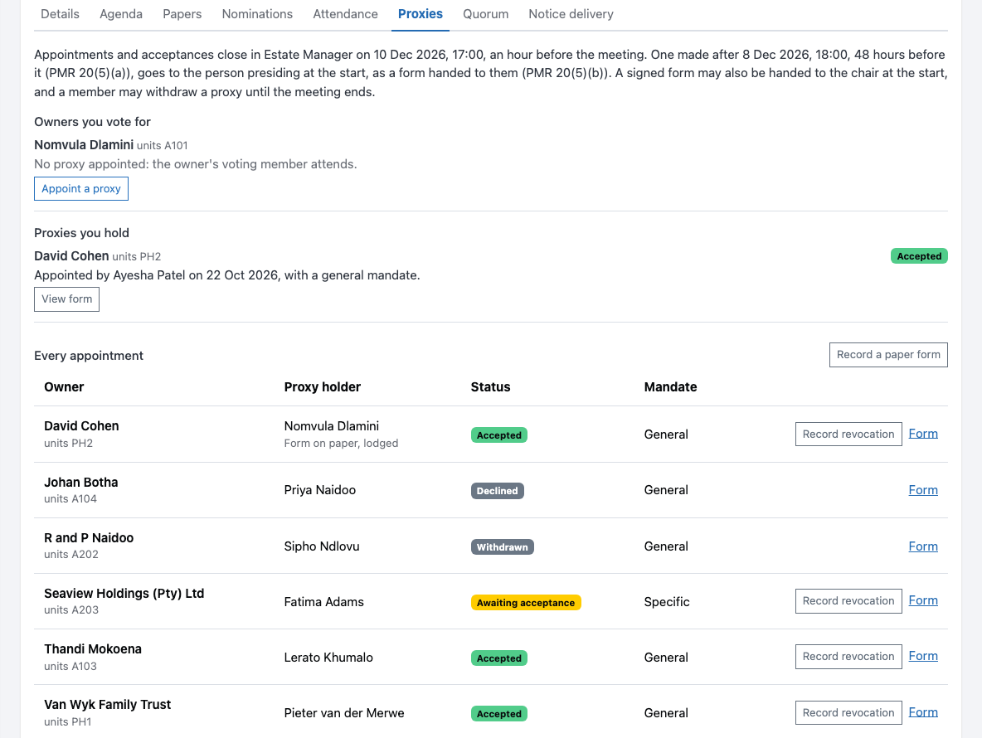Open the Form link for David Cohen
Screen dimensions: 982x738
point(923,434)
